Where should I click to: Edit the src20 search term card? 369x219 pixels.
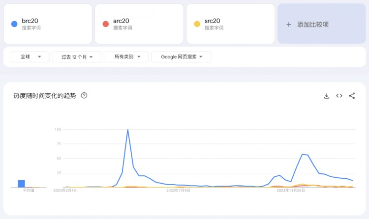(x=230, y=24)
